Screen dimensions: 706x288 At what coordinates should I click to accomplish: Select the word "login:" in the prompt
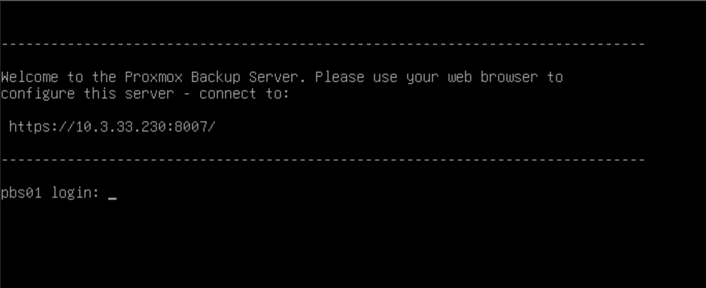pyautogui.click(x=76, y=194)
